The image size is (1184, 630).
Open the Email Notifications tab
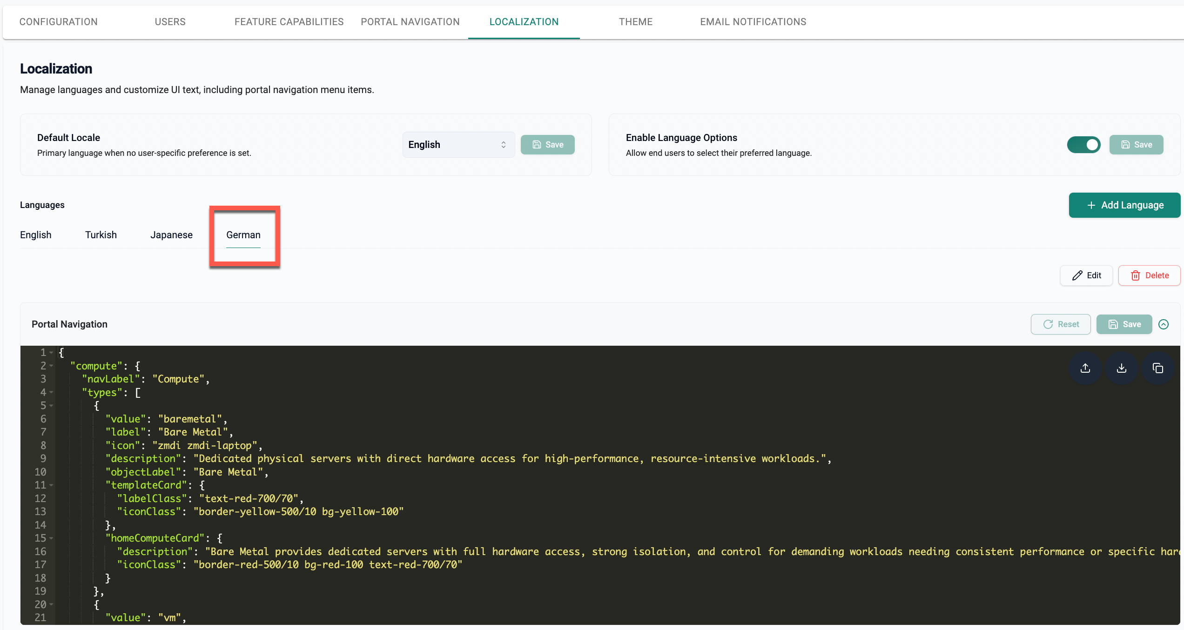click(753, 22)
